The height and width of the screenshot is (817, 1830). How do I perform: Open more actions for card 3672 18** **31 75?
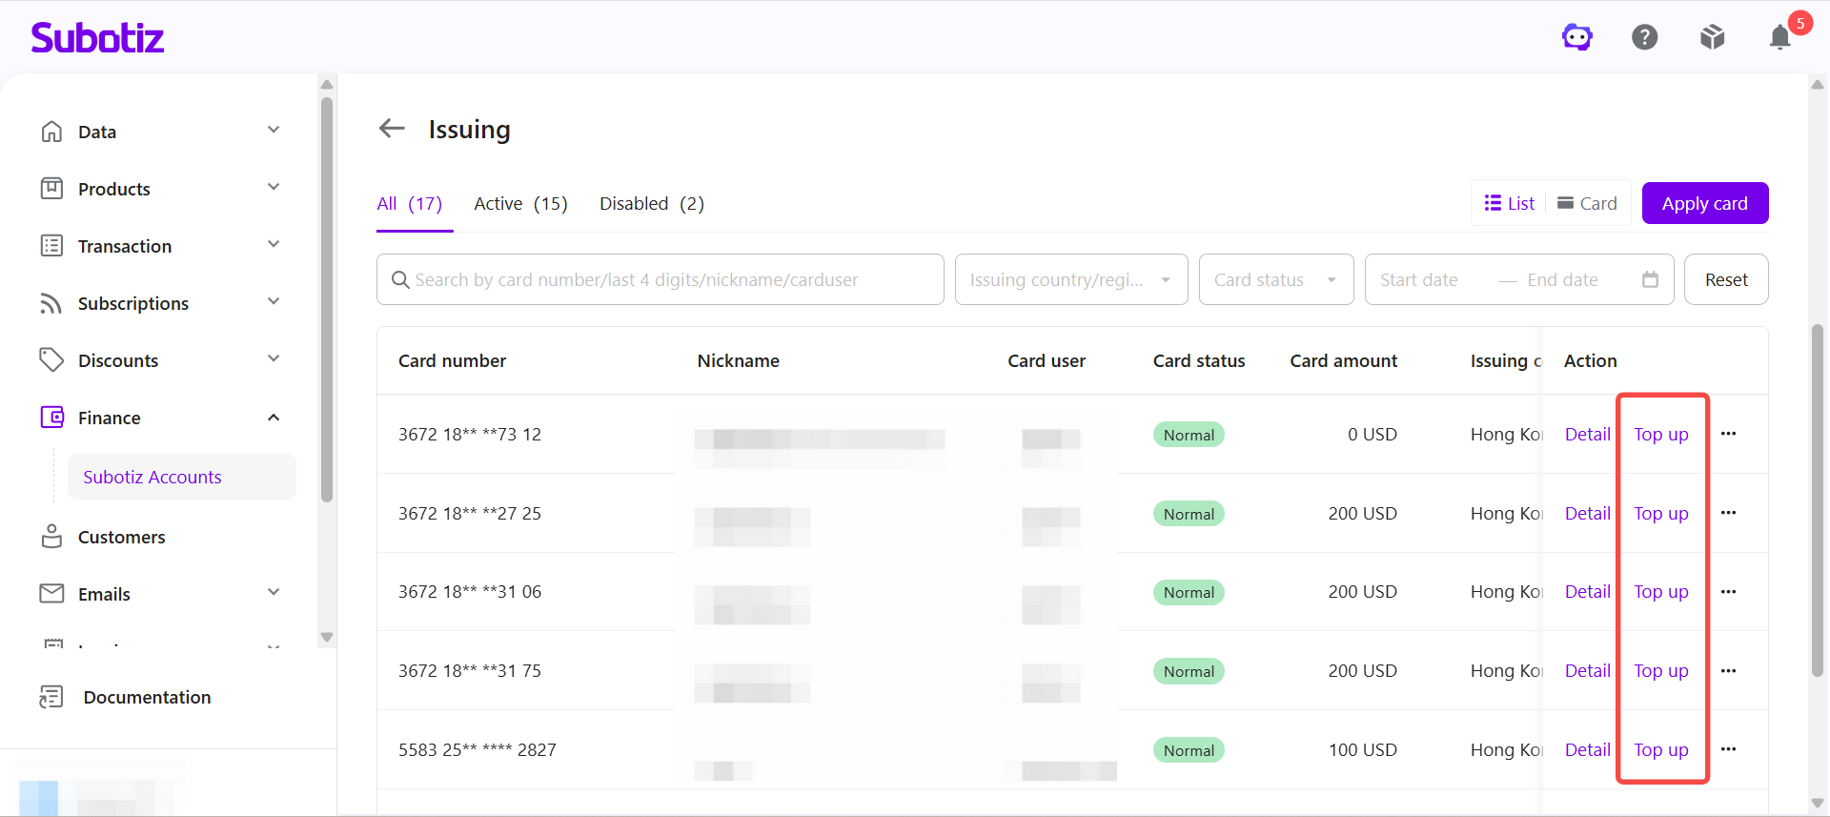(1729, 671)
